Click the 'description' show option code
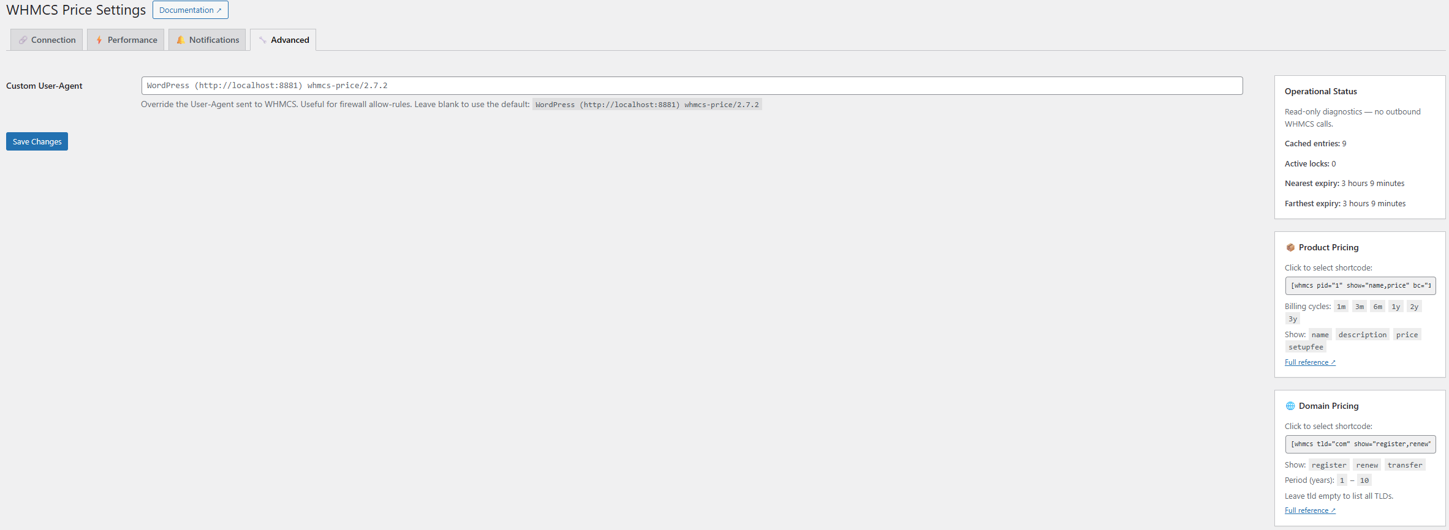Viewport: 1449px width, 530px height. 1363,335
